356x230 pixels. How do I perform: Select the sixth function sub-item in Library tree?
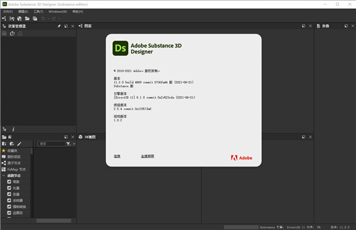15,213
